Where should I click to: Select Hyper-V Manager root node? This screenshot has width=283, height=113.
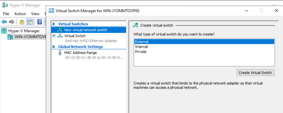pos(24,31)
